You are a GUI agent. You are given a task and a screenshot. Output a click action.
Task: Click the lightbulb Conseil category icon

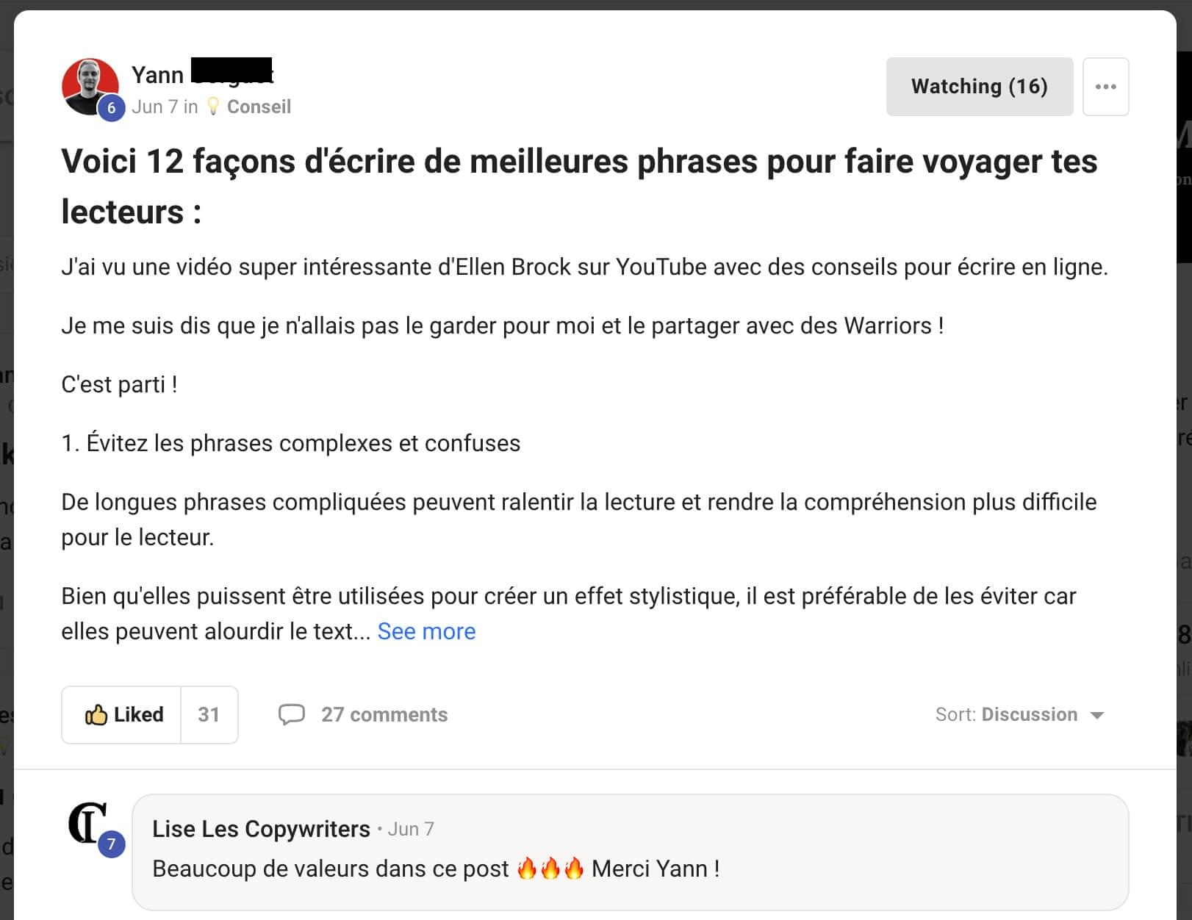tap(213, 107)
